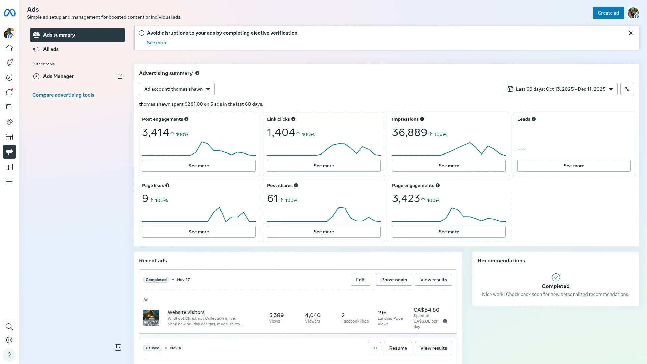The image size is (647, 364).
Task: Open the three-dot menu on paused ad
Action: 374,348
